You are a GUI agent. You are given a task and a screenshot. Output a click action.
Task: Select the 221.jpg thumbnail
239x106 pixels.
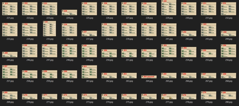pos(10,9)
